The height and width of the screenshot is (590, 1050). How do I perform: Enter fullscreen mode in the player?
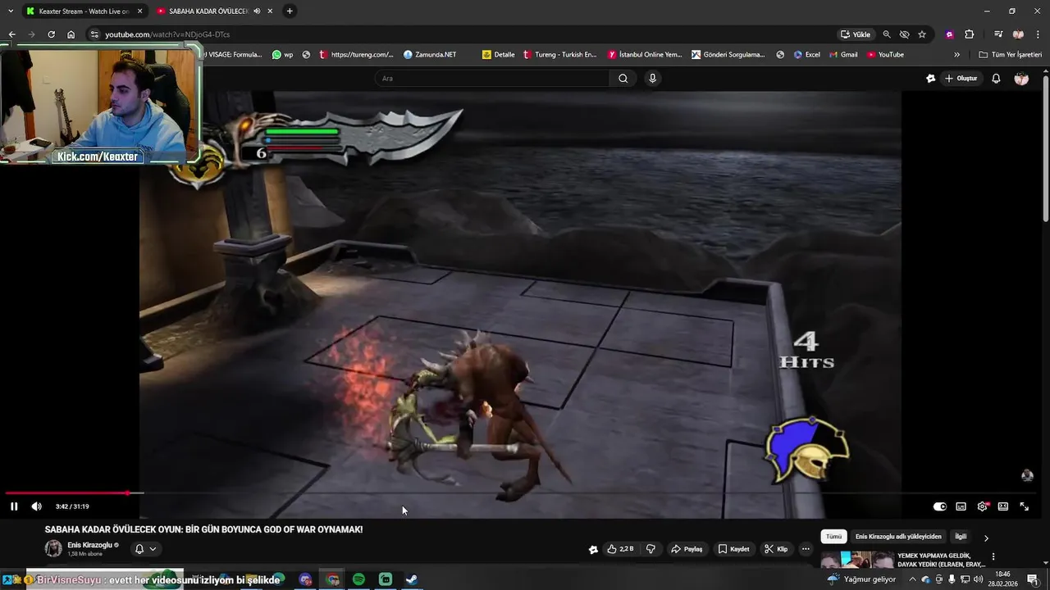[1024, 506]
